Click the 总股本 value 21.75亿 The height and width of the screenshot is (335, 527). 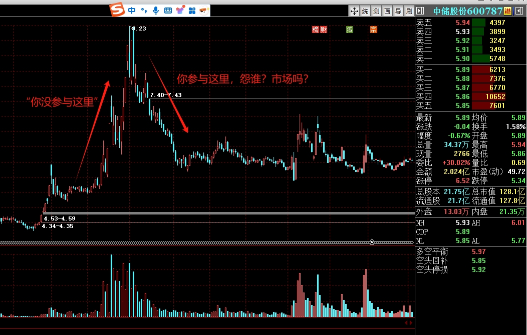pos(456,192)
